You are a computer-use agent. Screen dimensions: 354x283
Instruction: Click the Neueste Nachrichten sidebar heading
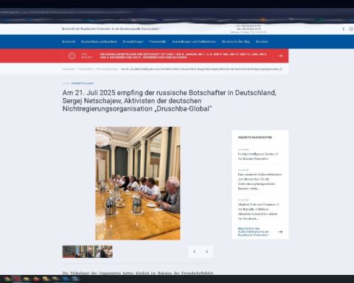click(255, 137)
